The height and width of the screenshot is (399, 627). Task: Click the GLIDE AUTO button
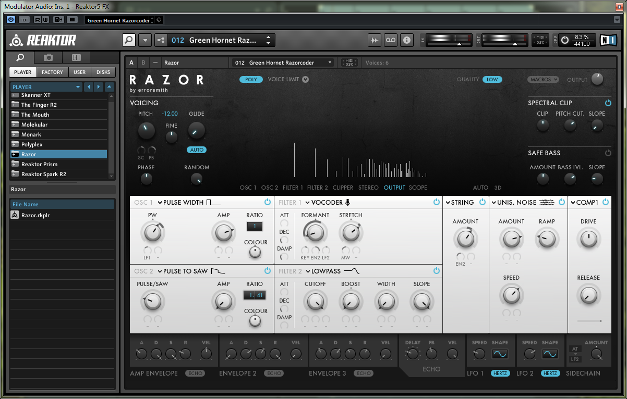197,150
